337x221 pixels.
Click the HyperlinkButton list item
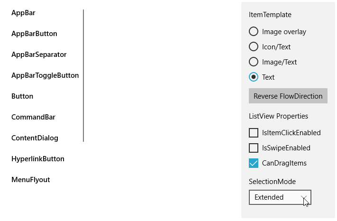click(38, 159)
